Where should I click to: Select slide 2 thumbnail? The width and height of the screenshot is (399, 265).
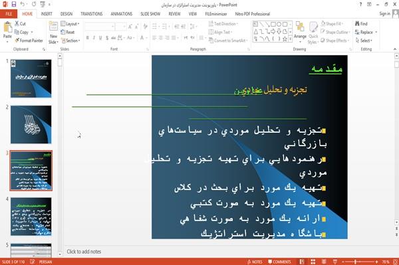click(31, 124)
